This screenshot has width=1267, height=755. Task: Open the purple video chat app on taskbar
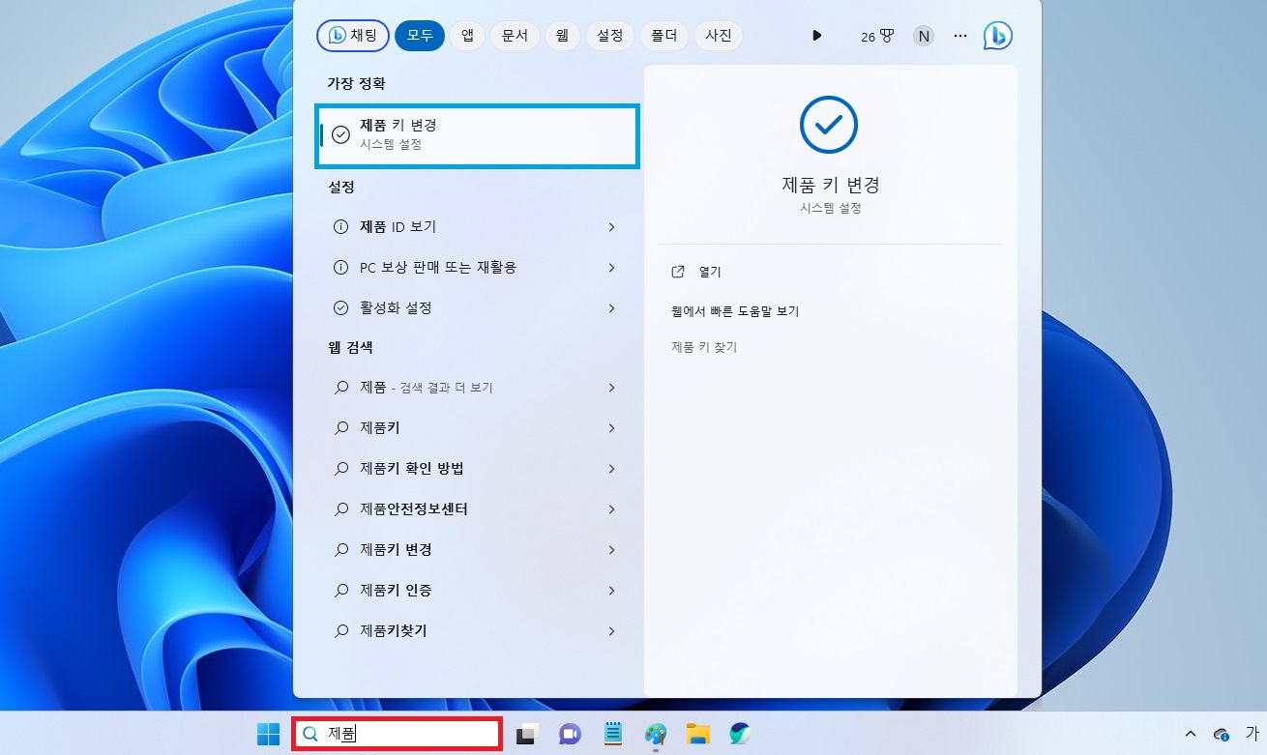point(570,735)
